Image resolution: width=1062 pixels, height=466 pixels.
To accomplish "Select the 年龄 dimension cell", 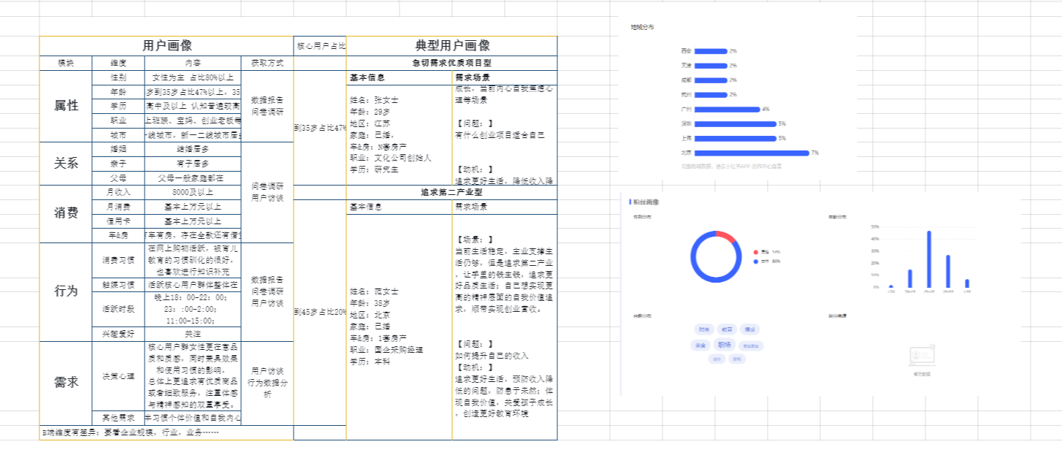I will (x=119, y=92).
